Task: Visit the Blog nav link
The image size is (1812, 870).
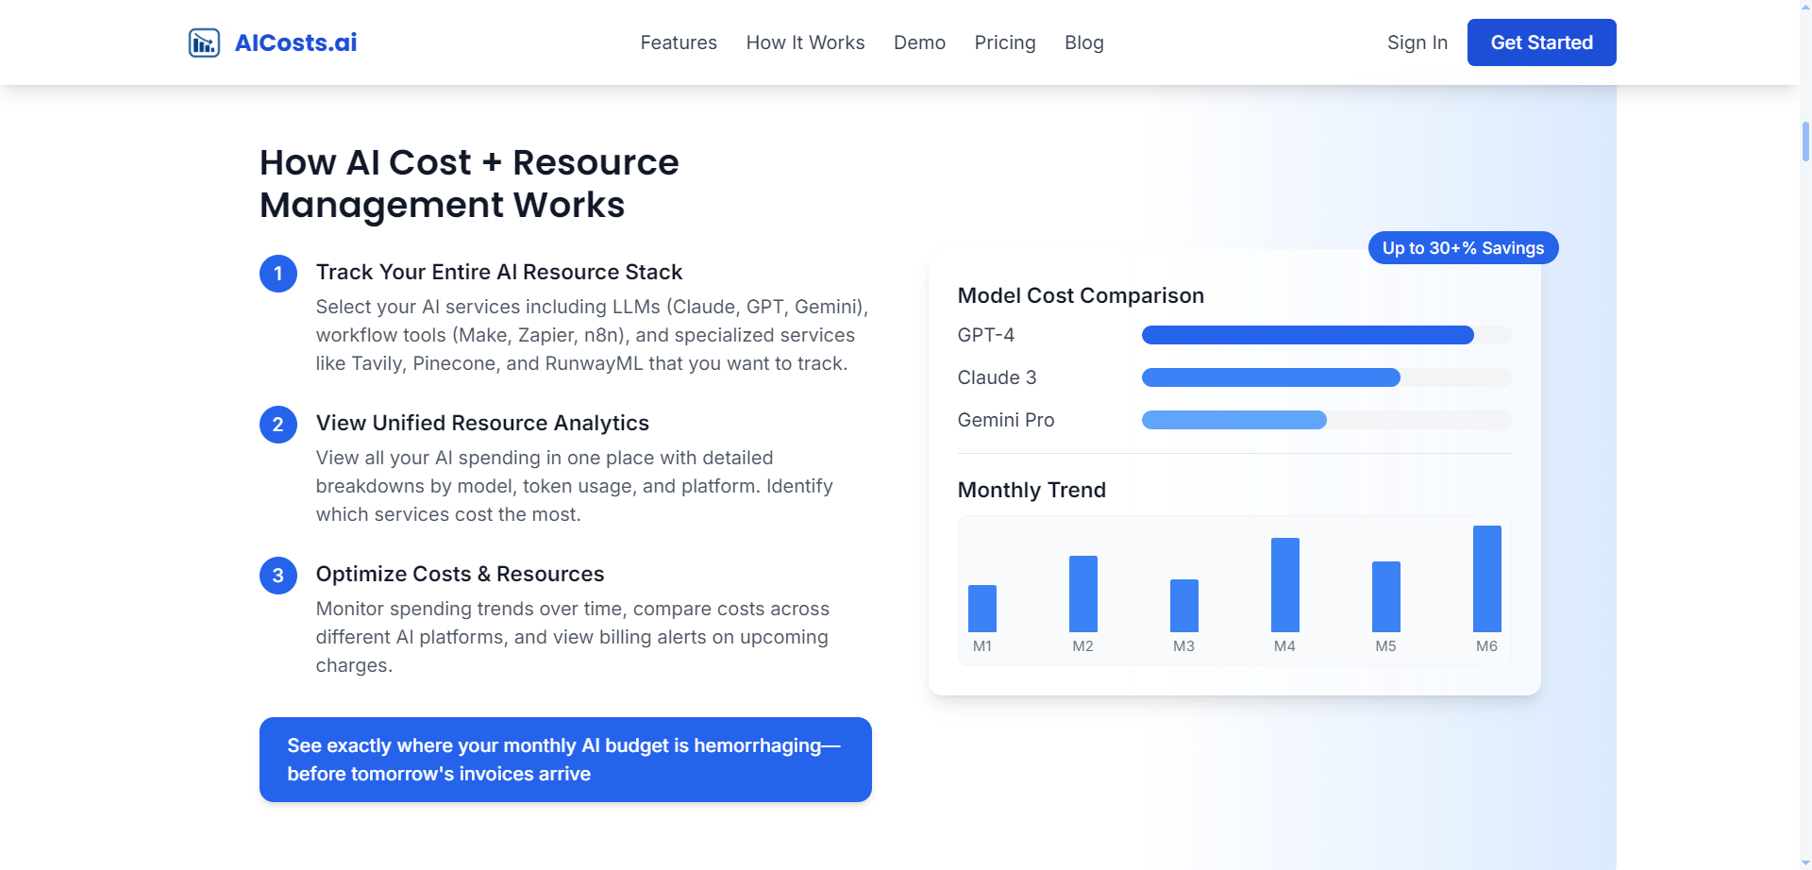Action: [1083, 42]
